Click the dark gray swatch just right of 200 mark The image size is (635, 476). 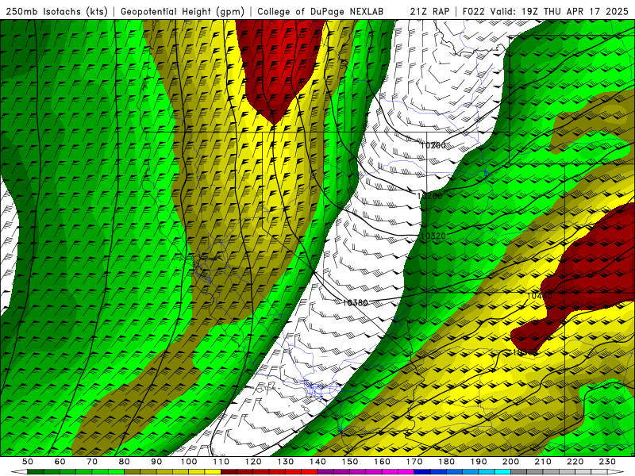pos(519,471)
